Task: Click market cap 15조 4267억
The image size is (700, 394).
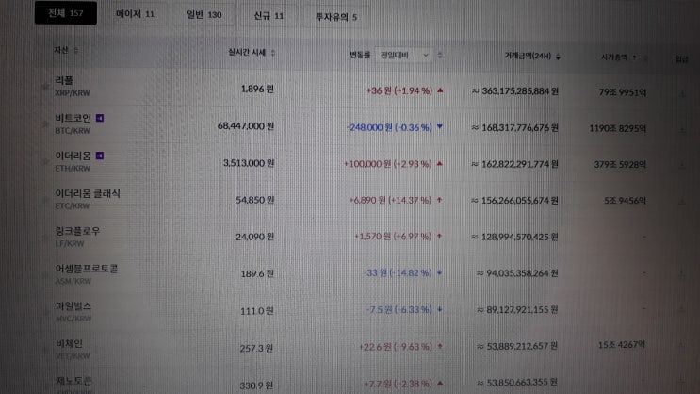Action: (622, 345)
